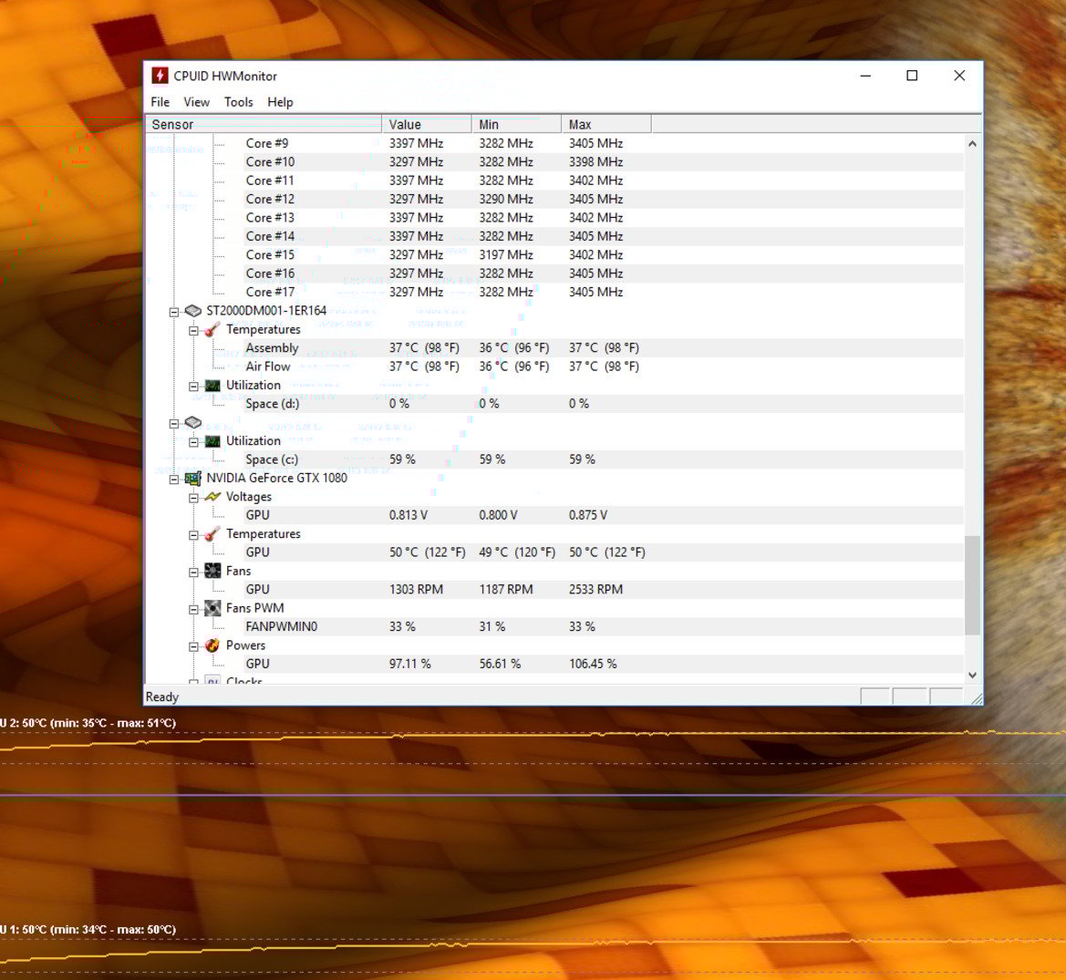This screenshot has height=980, width=1066.
Task: Select the Space (c:) row label
Action: click(x=272, y=459)
